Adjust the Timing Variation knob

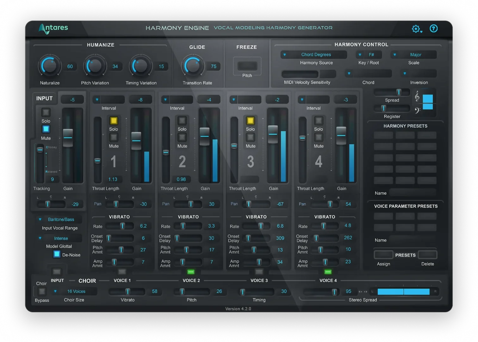(141, 66)
